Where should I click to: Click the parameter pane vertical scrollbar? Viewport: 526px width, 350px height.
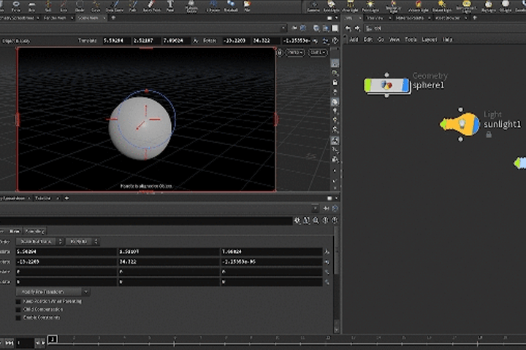[337, 251]
